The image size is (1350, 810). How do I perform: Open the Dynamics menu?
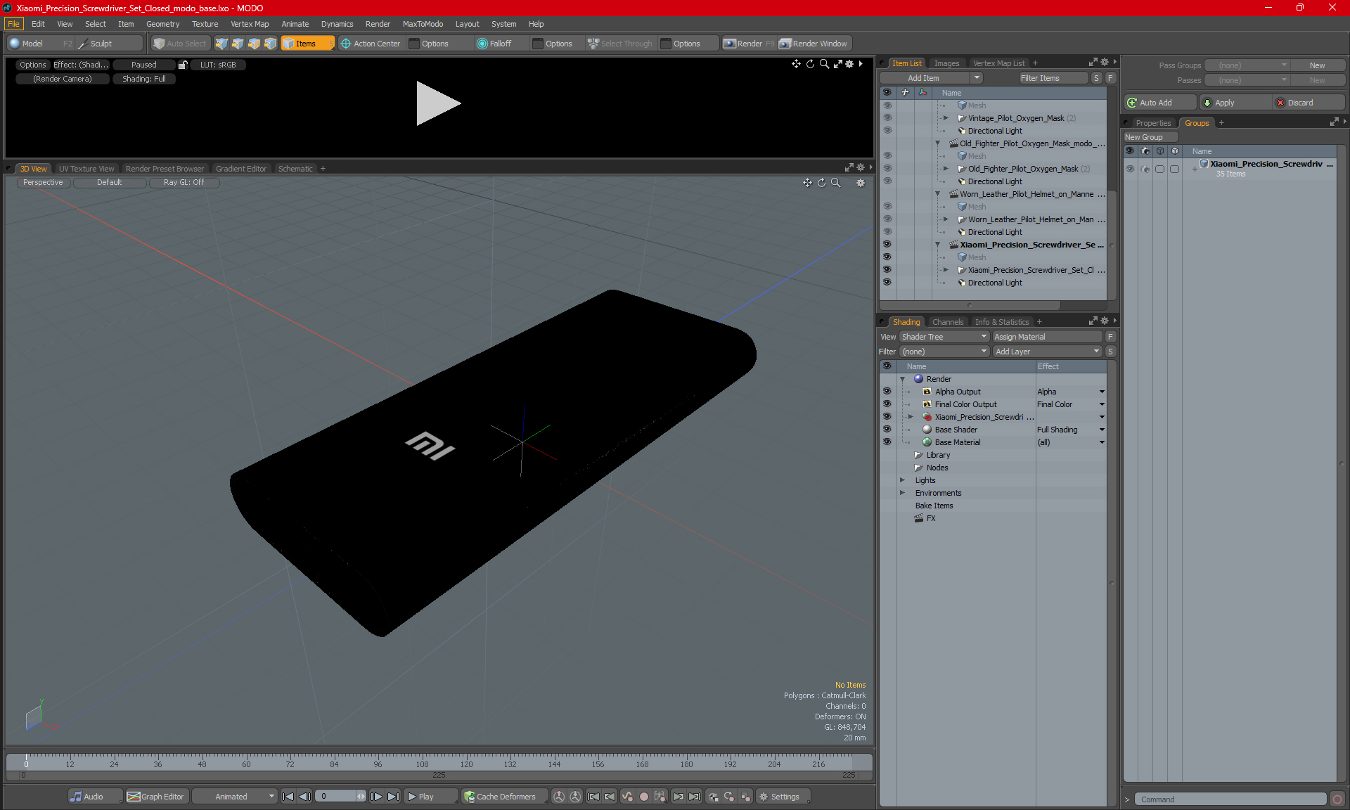tap(337, 24)
